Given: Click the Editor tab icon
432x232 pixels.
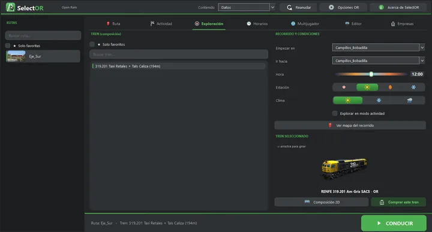Looking at the screenshot, I should pos(347,23).
